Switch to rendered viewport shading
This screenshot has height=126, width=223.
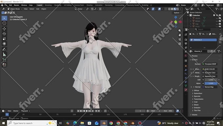[x=177, y=9]
